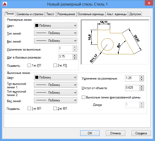The width and height of the screenshot is (155, 141).
Task: Decrease Шаг в базовых размерах value
Action: 75,58
